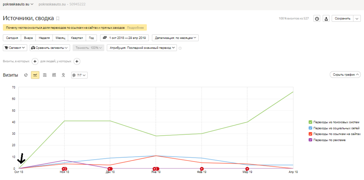Select the line chart view icon

click(x=35, y=75)
